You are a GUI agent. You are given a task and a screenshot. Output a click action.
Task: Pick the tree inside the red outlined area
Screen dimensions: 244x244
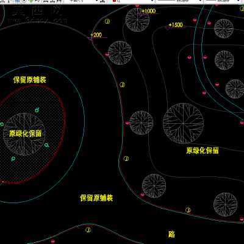click(x=24, y=134)
